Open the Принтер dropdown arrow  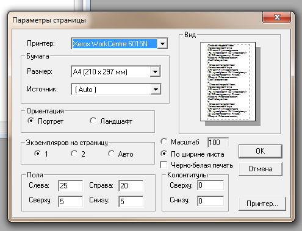click(x=162, y=44)
